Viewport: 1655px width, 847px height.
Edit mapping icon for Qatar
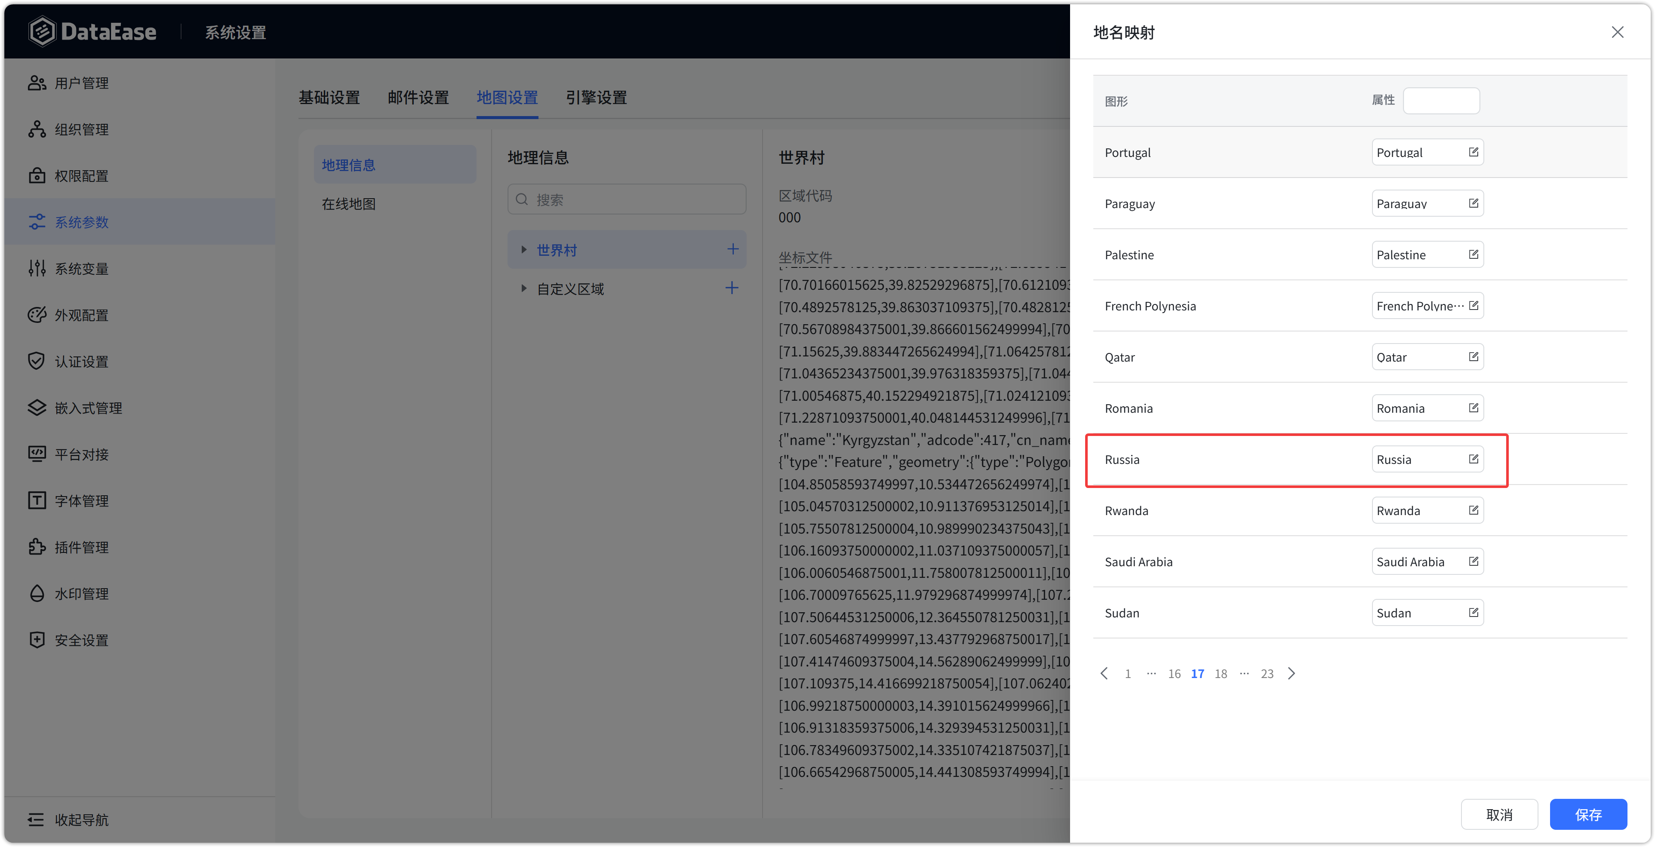1473,356
